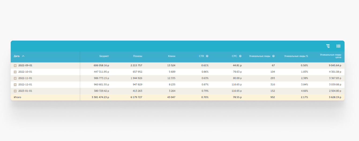This screenshot has width=359, height=141.
Task: Click lead price 2 504.80 р
Action: pos(335,91)
